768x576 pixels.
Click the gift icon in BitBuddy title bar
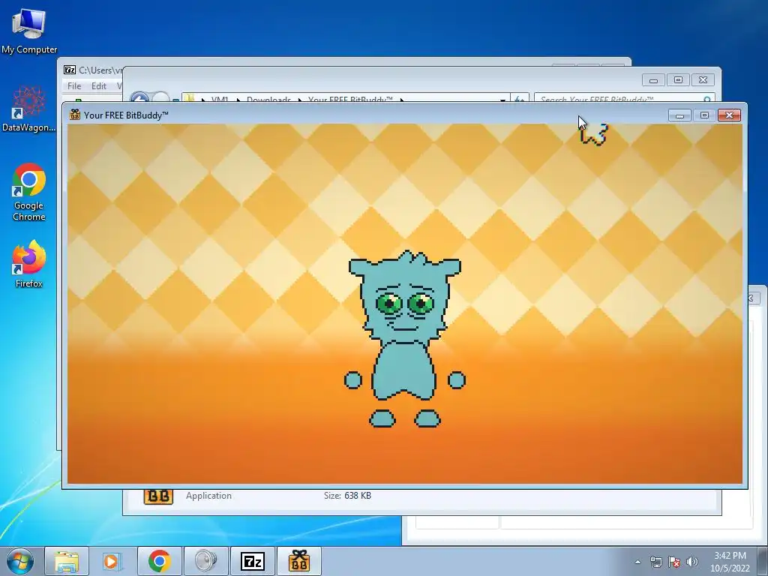click(75, 115)
